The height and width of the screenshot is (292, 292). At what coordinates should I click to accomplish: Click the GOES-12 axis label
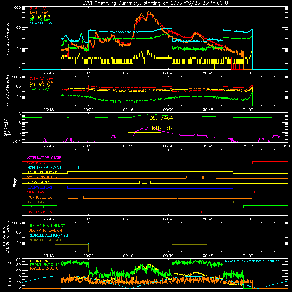pos(7,128)
